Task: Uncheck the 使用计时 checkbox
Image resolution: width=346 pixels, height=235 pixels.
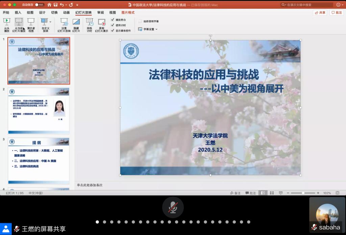Action: (x=113, y=25)
